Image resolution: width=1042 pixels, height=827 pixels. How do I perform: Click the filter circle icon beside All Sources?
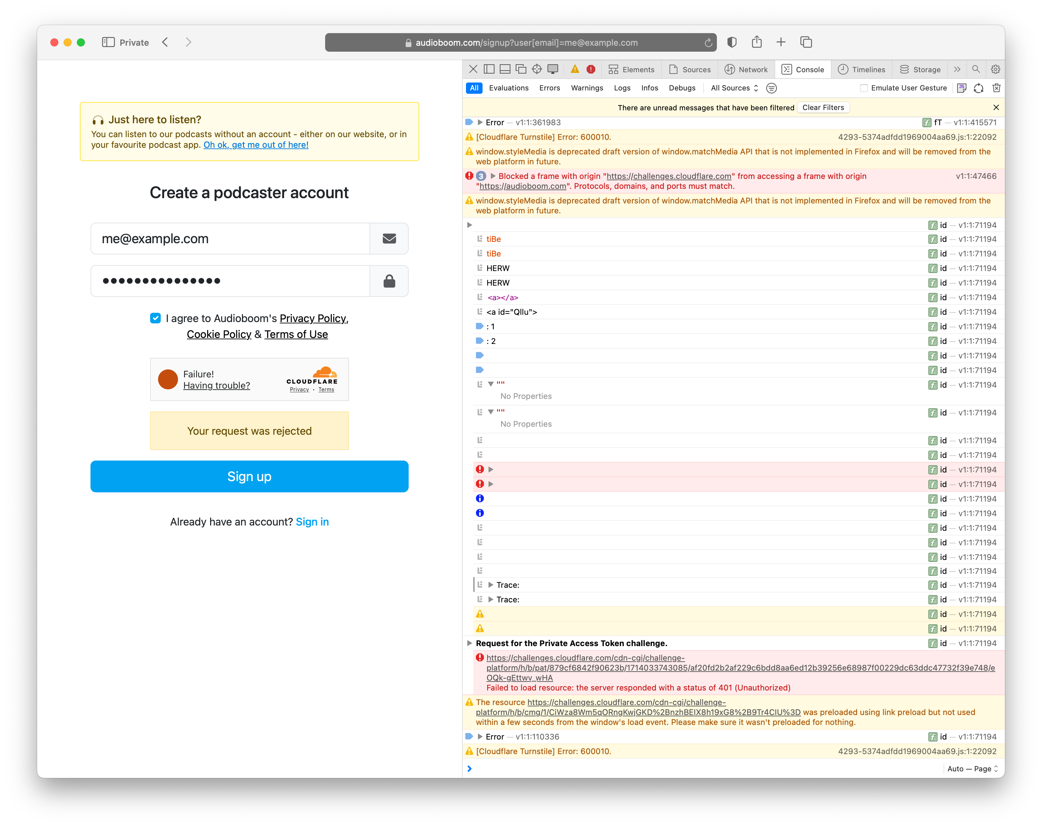tap(771, 88)
